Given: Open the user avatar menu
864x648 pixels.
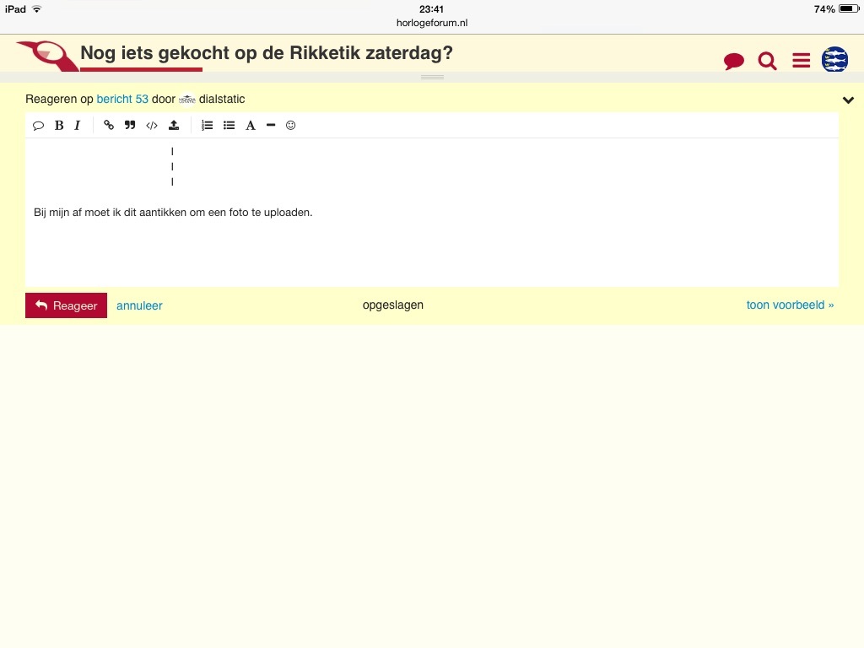Looking at the screenshot, I should (x=834, y=60).
